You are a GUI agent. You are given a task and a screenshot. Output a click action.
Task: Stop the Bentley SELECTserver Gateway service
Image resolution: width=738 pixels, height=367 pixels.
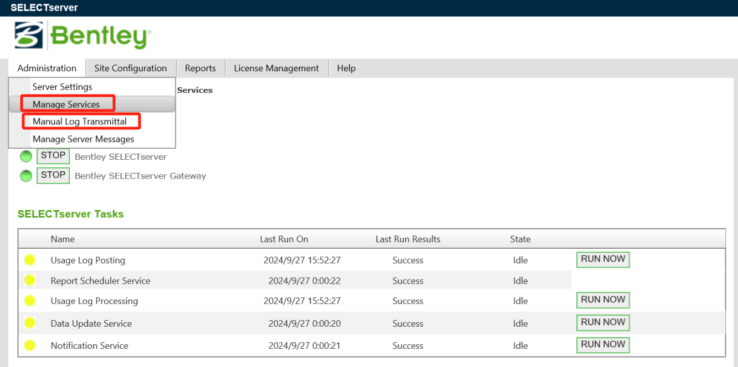pyautogui.click(x=53, y=175)
